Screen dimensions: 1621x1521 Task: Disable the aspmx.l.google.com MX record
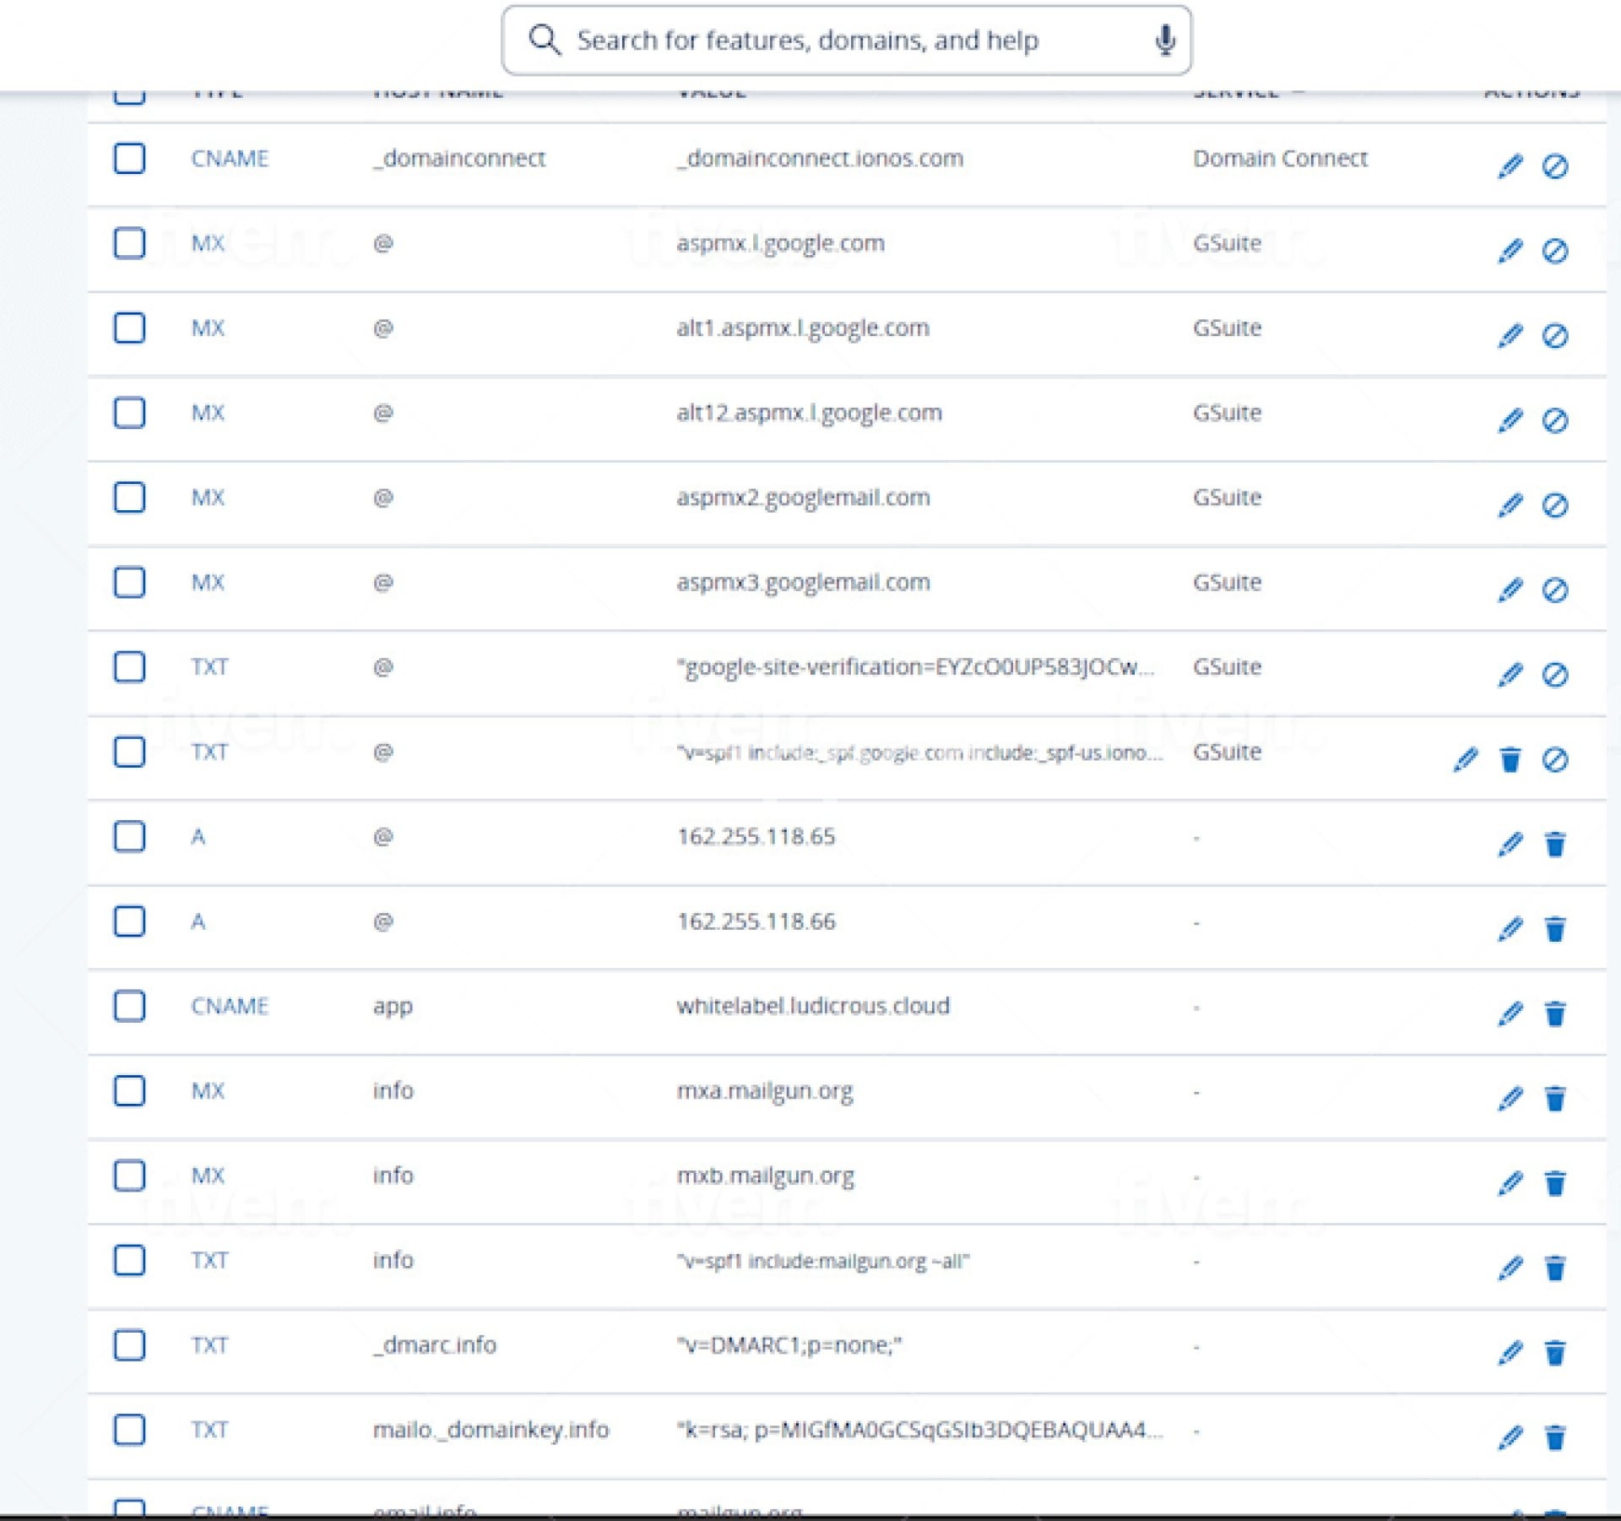pyautogui.click(x=1555, y=251)
